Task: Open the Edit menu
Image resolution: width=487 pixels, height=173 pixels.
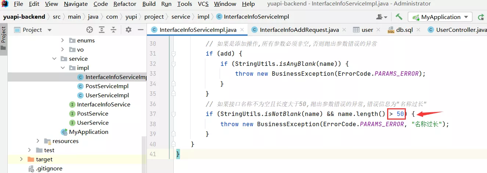Action: click(x=34, y=4)
